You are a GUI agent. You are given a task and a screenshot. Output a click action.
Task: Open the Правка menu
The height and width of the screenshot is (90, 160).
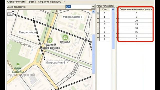pos(32,2)
